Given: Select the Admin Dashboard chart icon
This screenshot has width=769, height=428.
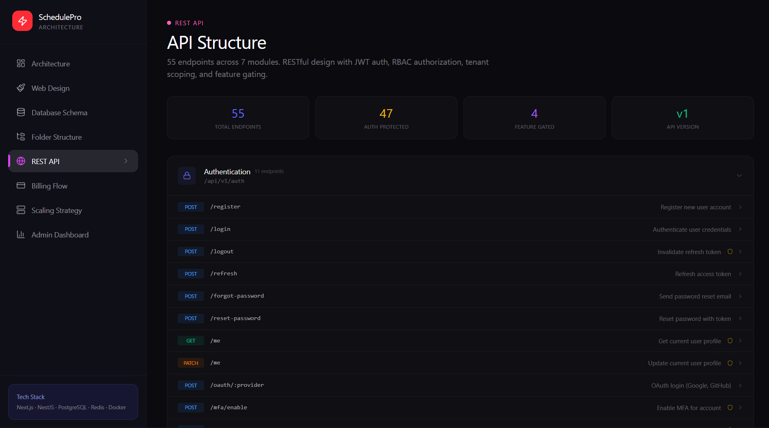Looking at the screenshot, I should (x=21, y=235).
